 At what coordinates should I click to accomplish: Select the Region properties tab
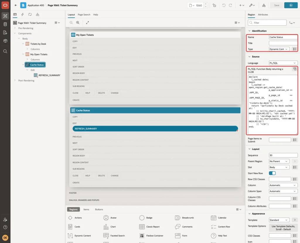pyautogui.click(x=251, y=15)
